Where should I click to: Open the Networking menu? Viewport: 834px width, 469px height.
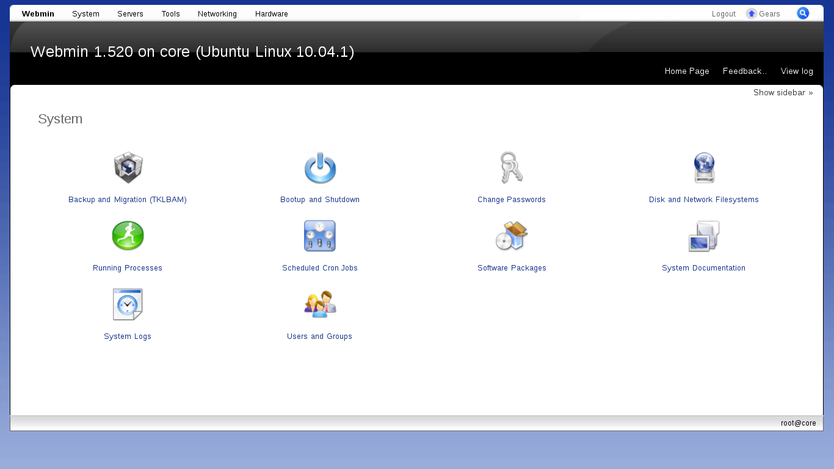[x=217, y=14]
